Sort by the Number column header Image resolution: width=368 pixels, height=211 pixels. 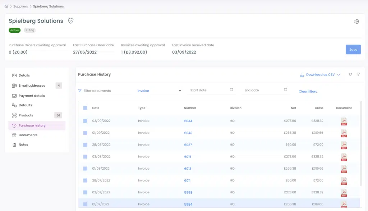[x=190, y=108]
